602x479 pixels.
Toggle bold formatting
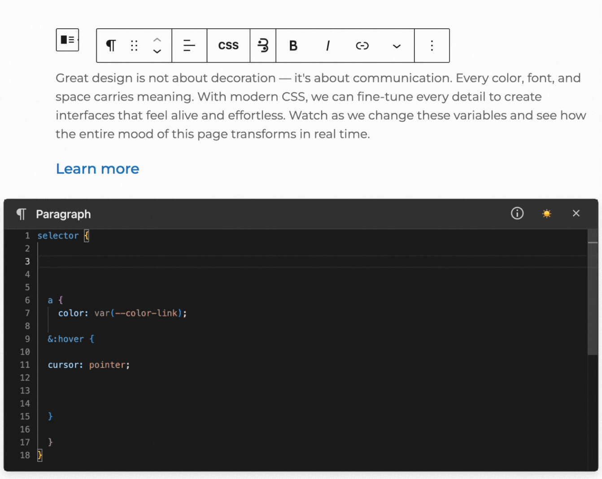293,46
